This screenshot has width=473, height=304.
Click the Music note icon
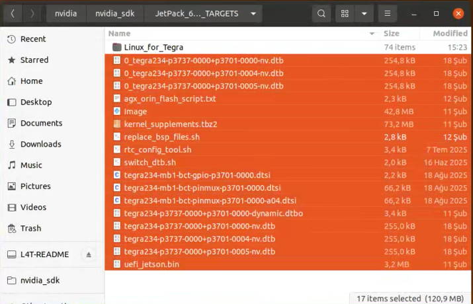(11, 165)
